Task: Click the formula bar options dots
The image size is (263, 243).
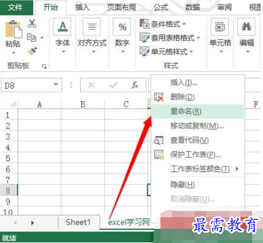Action: pos(71,85)
